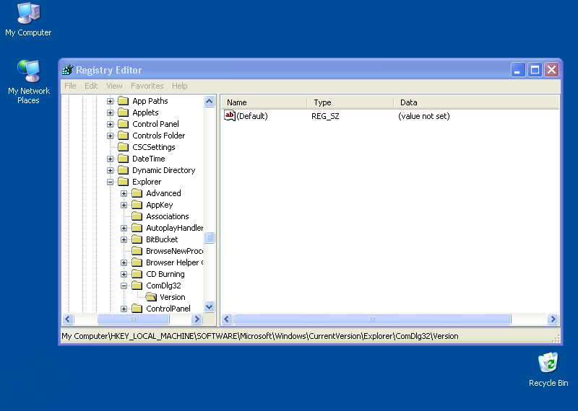
Task: Collapse the ComDlg32 key
Action: (124, 286)
